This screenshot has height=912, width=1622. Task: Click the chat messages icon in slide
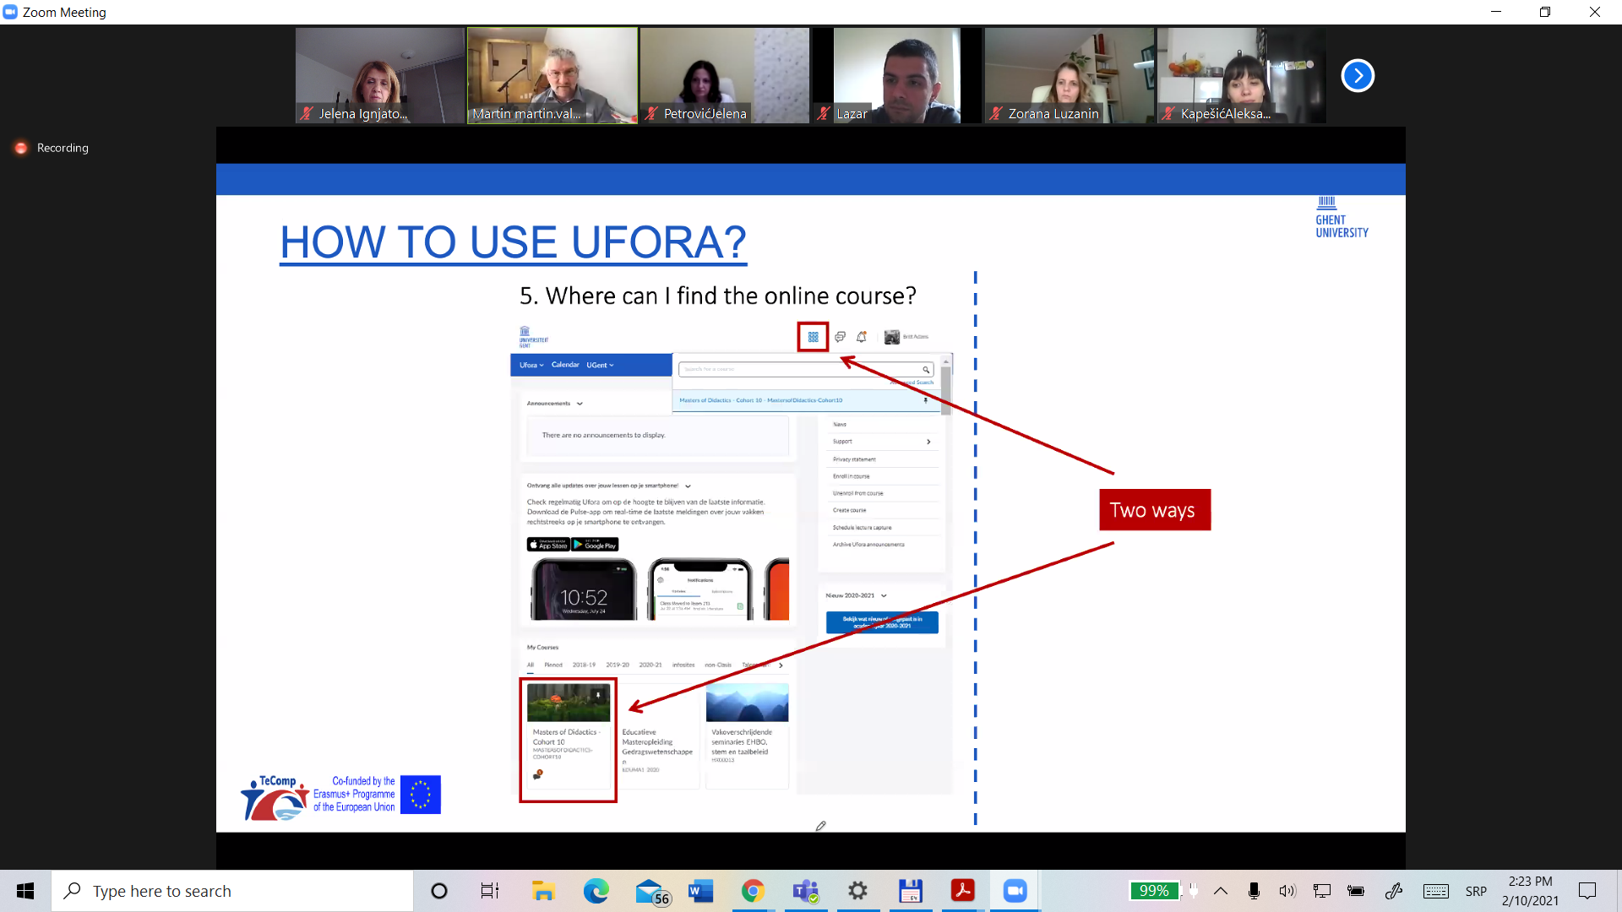point(840,337)
